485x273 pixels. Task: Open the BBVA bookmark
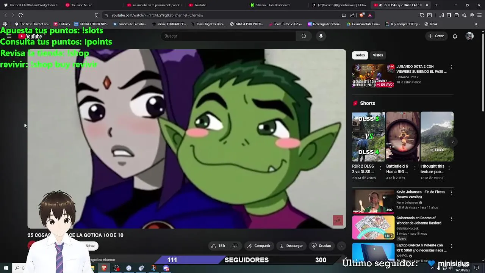click(x=431, y=24)
